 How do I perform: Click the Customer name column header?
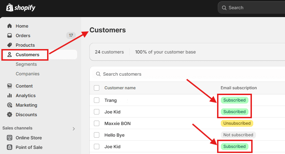point(120,88)
